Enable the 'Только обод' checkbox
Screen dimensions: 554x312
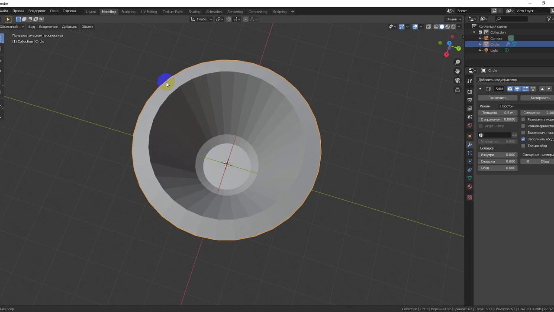click(523, 146)
